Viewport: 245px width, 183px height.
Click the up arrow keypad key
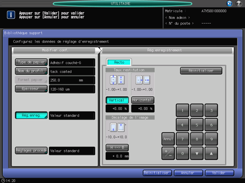[x=211, y=153]
